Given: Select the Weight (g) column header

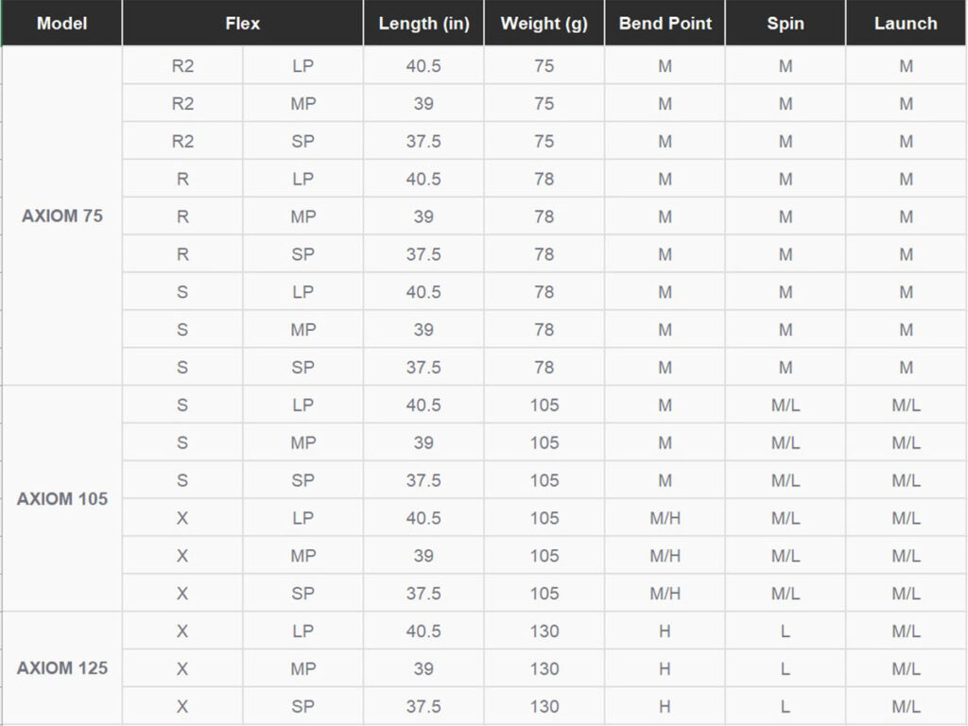Looking at the screenshot, I should (544, 24).
